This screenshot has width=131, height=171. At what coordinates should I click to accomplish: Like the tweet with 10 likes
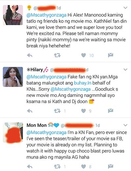pos(84,55)
